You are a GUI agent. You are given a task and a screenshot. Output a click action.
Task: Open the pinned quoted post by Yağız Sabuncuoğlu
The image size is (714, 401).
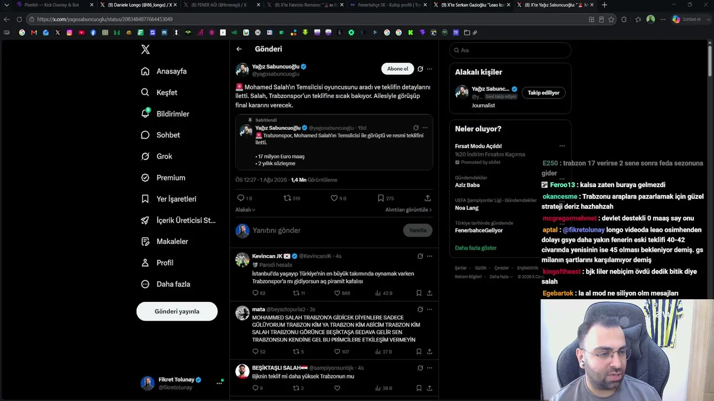pos(334,142)
